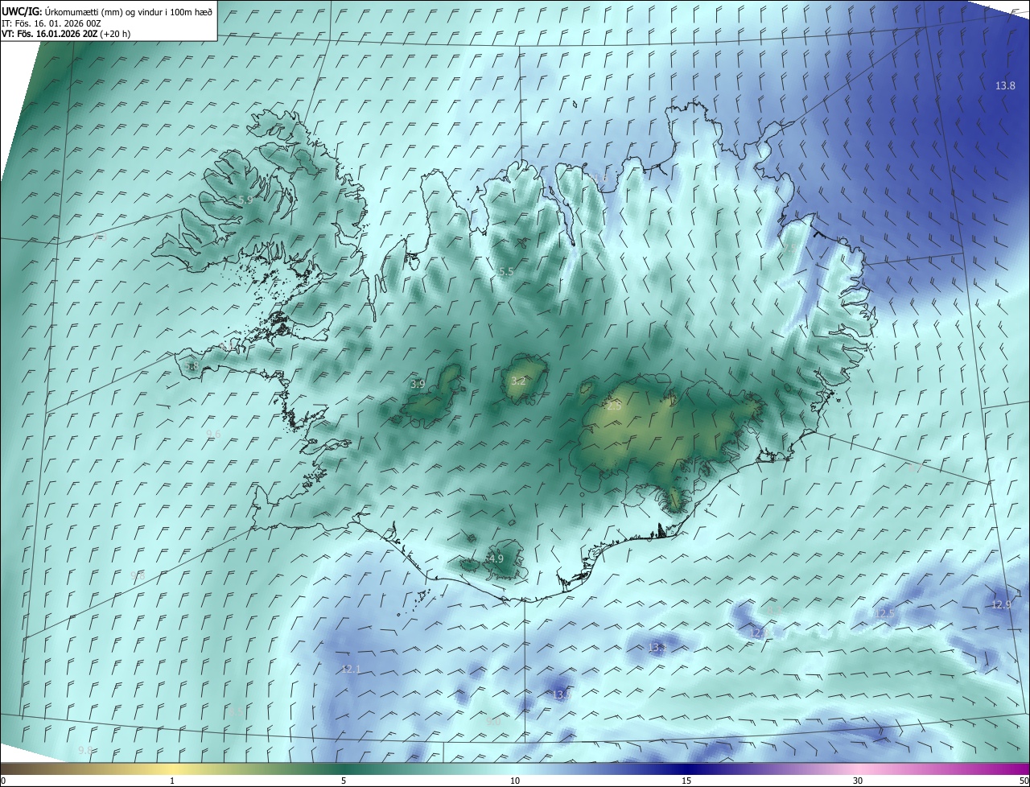Click the colorbar tick label 1

point(172,781)
